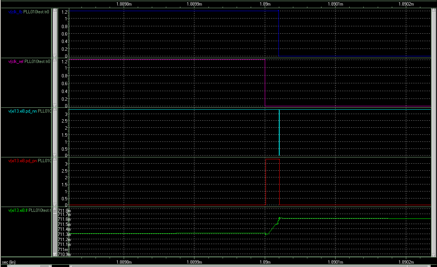Viewport: 437px width, 267px height.
Task: Click the up arrow of the xi8.lf scrollbar
Action: click(55, 209)
